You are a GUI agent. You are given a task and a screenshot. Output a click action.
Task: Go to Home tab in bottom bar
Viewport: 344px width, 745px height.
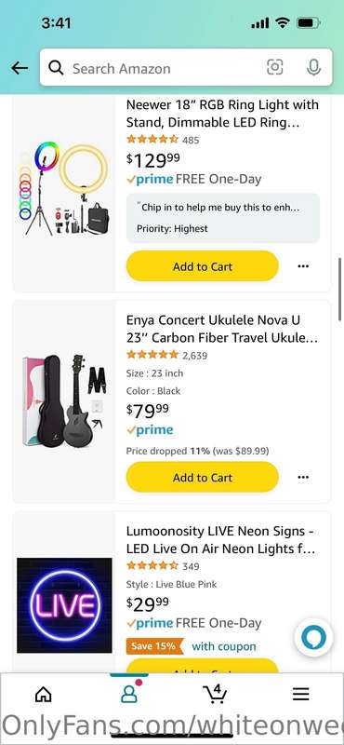coord(43,694)
